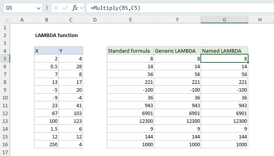Click the fill handle of cell G5
Screen dimensions: 274x156
[x=248, y=62]
